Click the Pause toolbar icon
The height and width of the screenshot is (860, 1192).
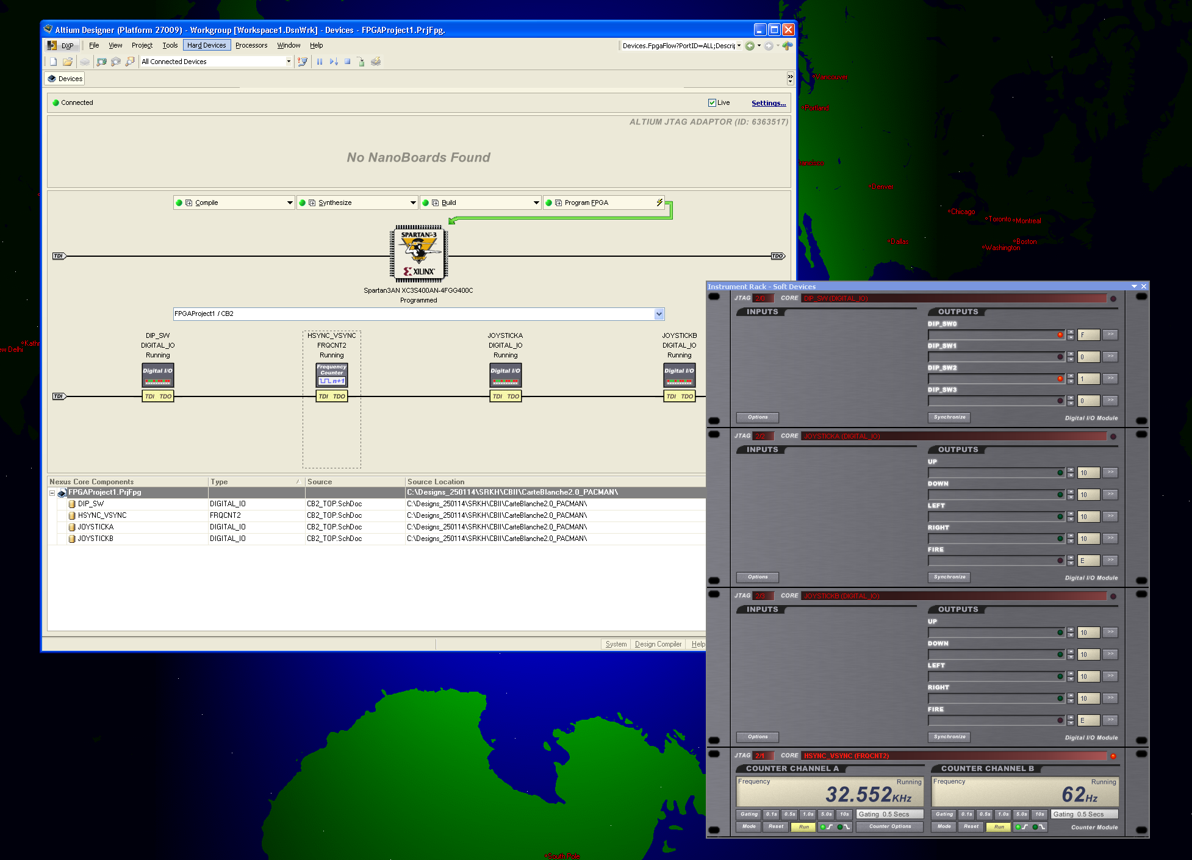coord(320,62)
